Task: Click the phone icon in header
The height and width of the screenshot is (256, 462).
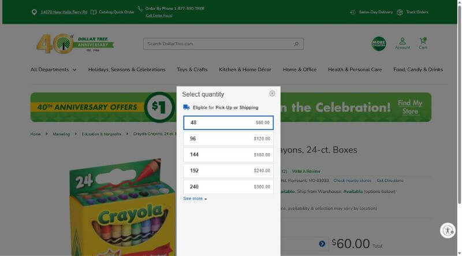Action: [140, 9]
